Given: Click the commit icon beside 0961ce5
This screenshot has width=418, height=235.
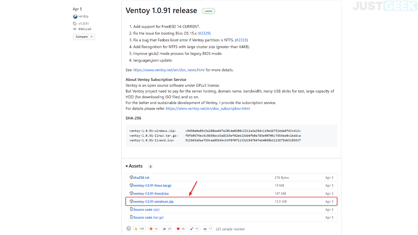Looking at the screenshot, I should pos(75,29).
